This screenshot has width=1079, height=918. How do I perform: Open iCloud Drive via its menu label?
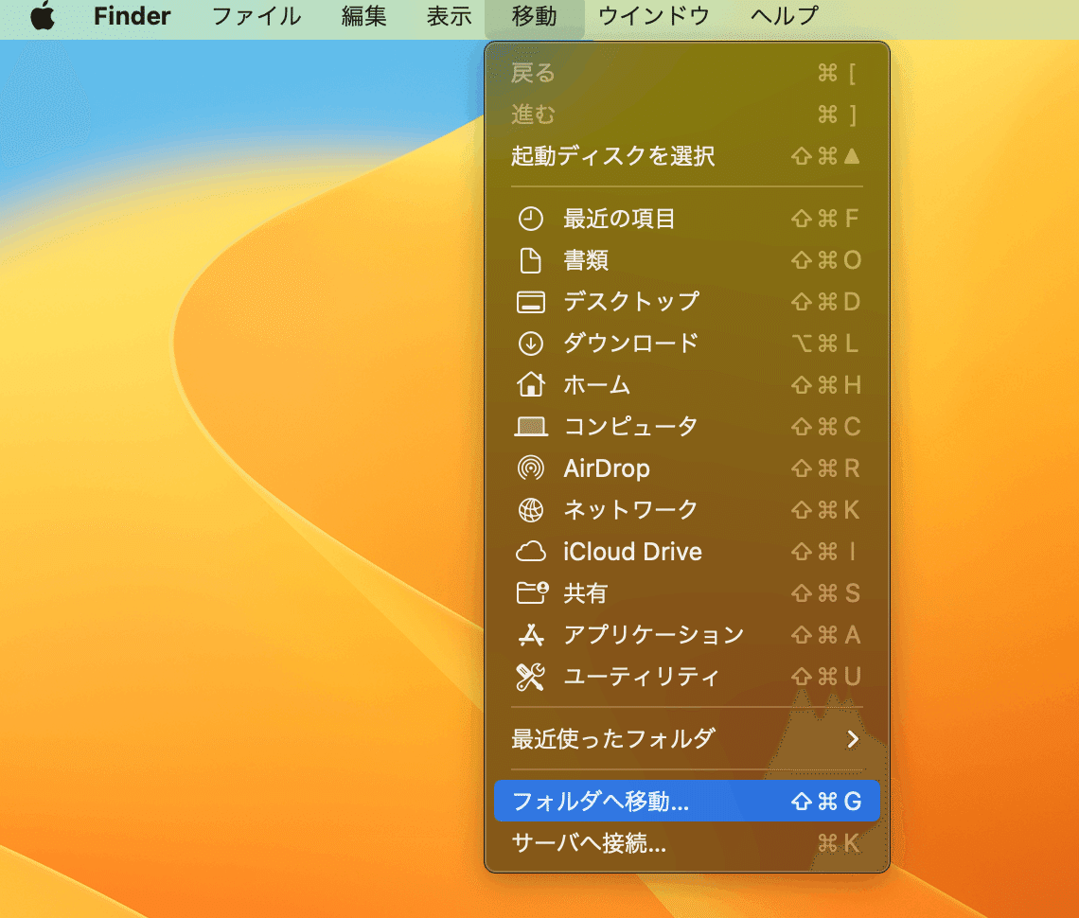[632, 552]
